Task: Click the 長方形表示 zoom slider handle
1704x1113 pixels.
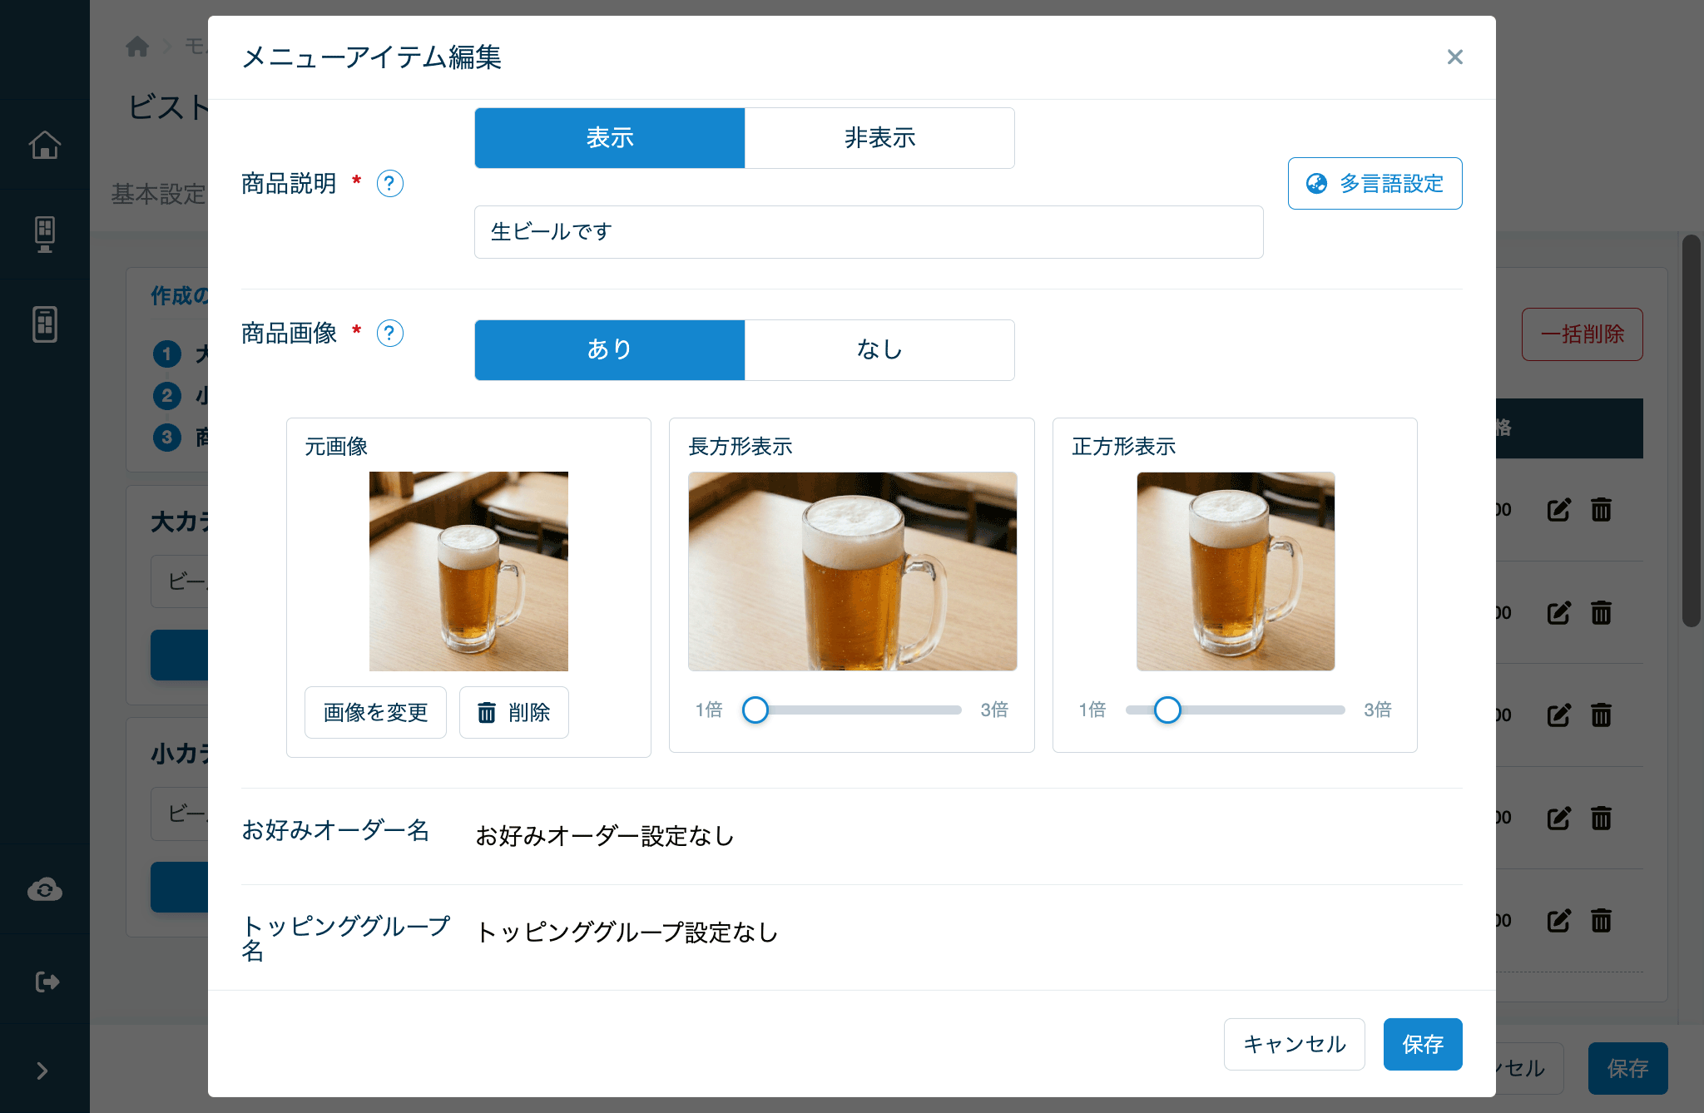Action: 755,710
